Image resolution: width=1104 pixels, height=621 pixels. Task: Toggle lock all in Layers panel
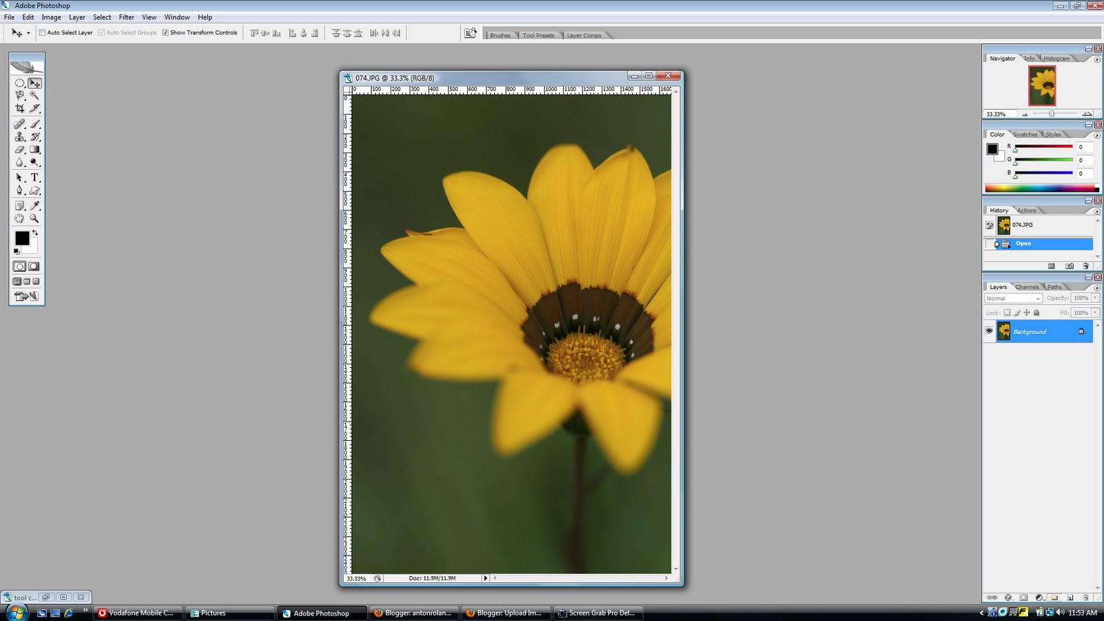1036,313
